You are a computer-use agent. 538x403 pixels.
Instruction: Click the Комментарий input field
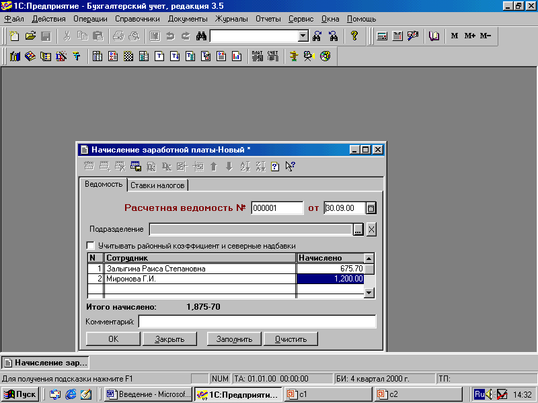pyautogui.click(x=257, y=322)
